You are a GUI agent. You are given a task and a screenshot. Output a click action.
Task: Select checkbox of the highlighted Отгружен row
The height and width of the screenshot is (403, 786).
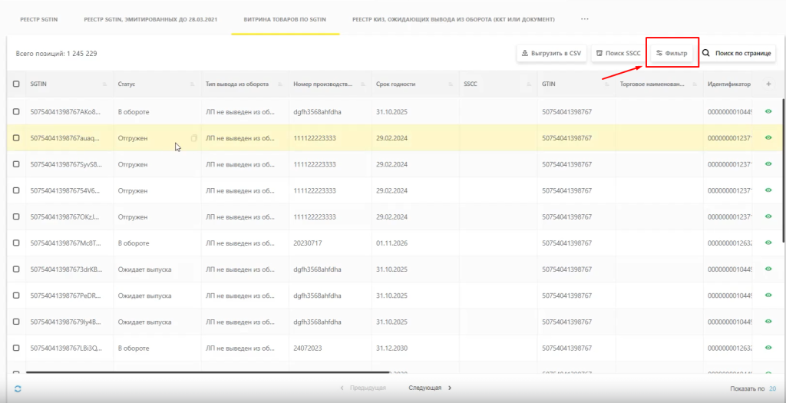pos(16,138)
